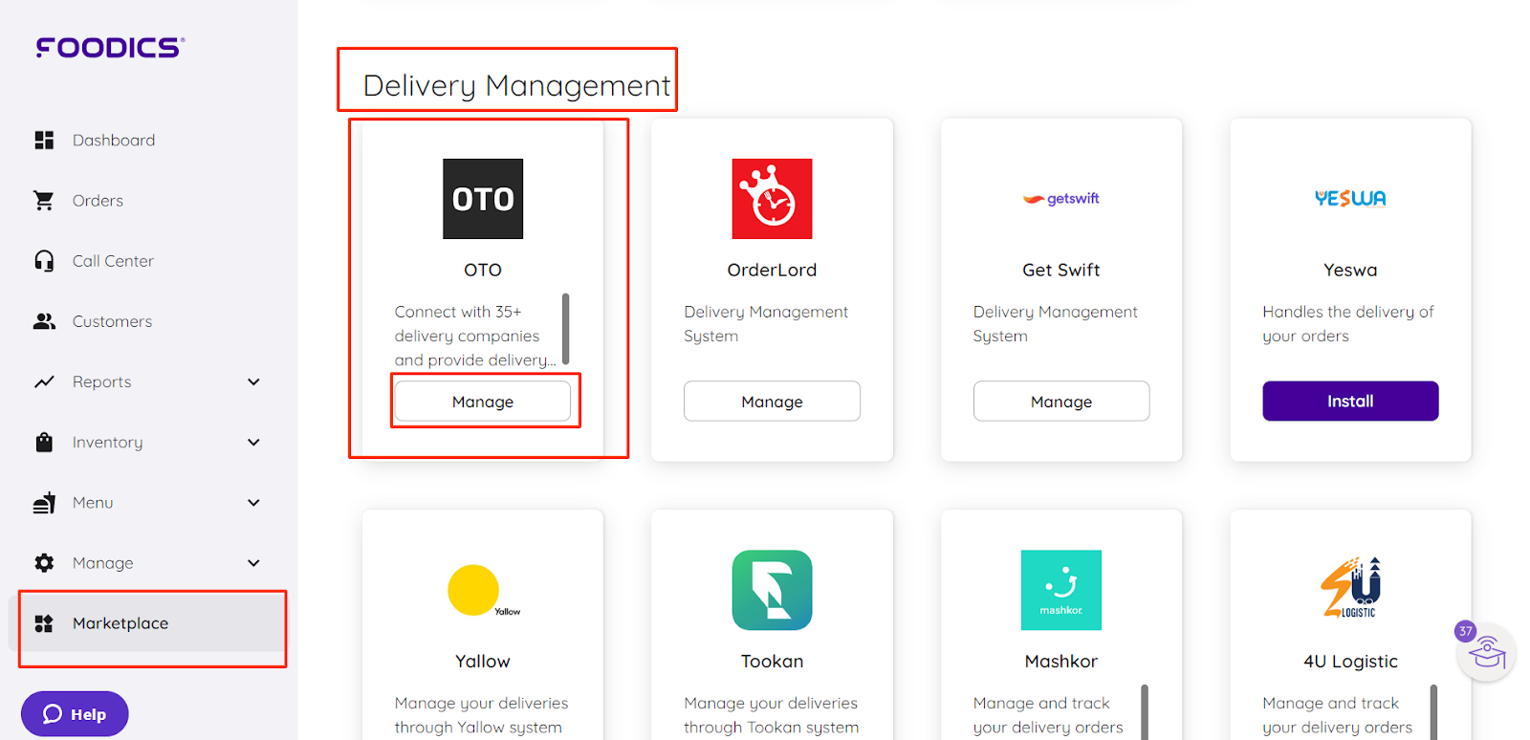Click the OTO description scrollbar
The width and height of the screenshot is (1530, 740).
pos(566,329)
